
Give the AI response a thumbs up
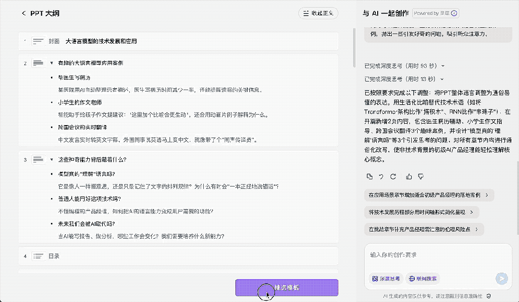[x=409, y=176]
